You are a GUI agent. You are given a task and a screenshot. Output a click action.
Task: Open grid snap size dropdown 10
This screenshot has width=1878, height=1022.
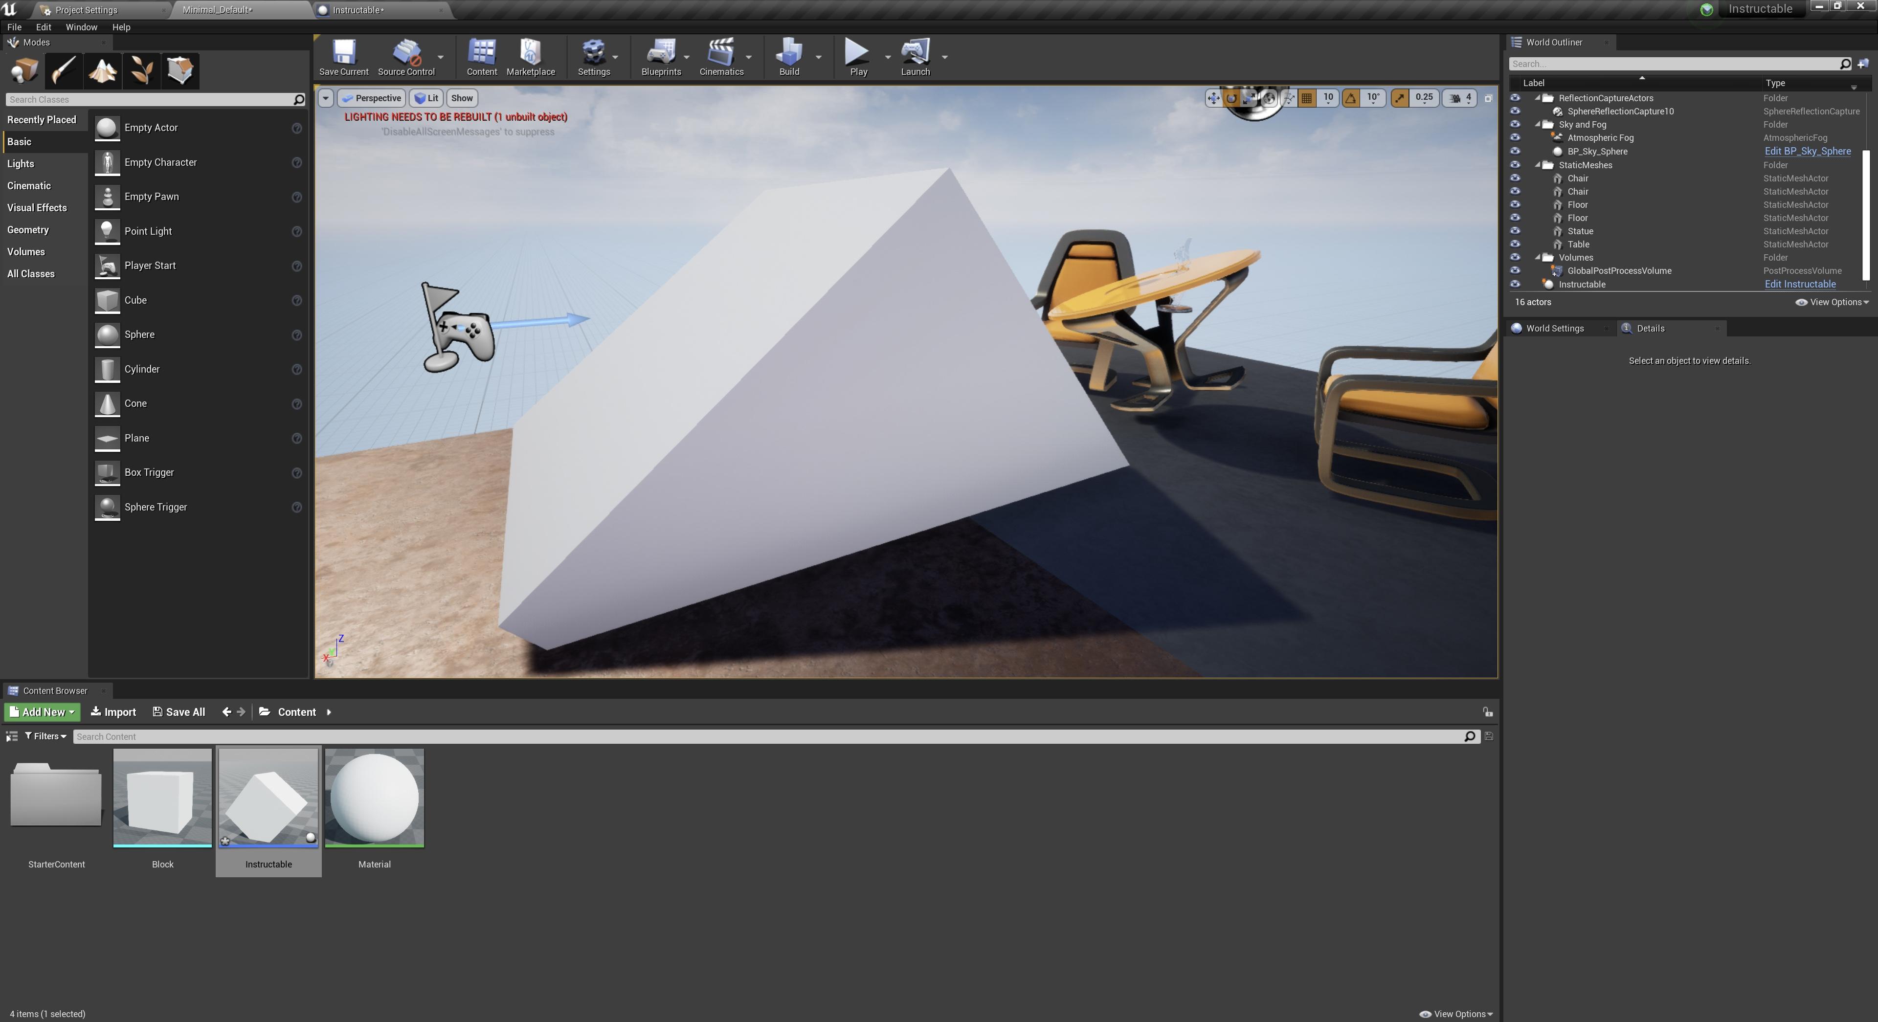pyautogui.click(x=1328, y=98)
